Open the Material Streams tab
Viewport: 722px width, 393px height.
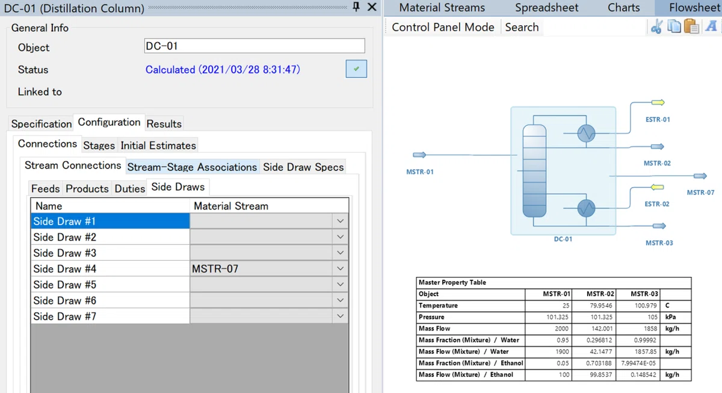tap(442, 8)
